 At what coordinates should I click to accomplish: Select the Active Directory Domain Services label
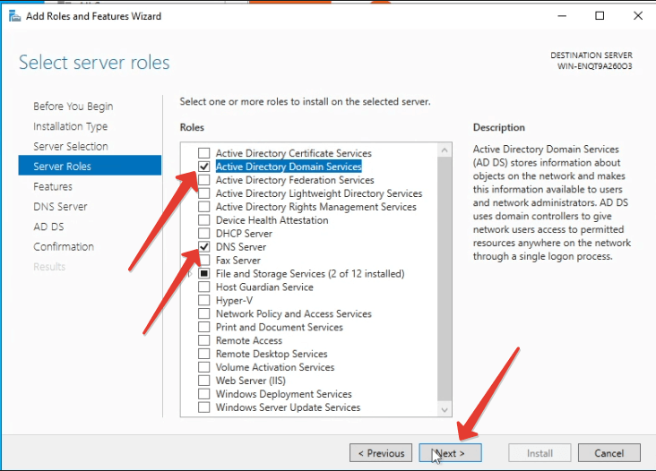pos(289,167)
